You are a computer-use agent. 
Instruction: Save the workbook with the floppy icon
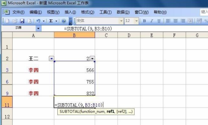click(22, 21)
